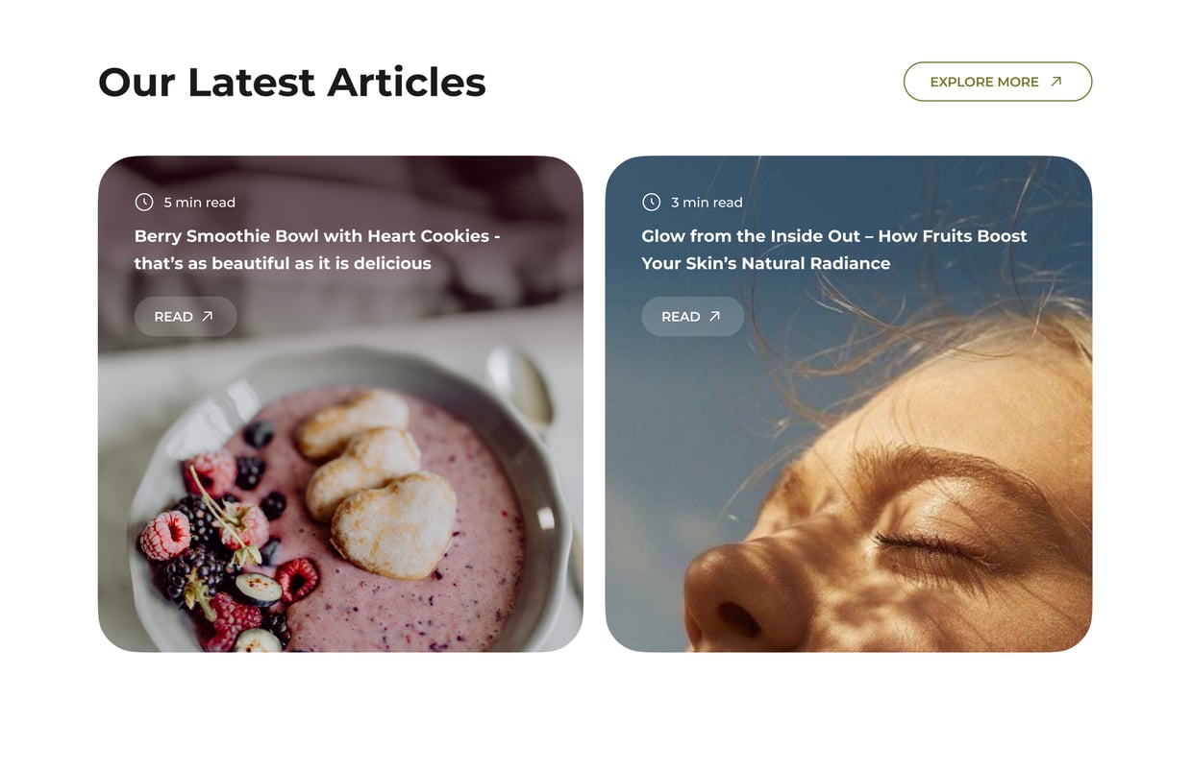Open the Berry Smoothie Bowl article via READ
Screen dimensions: 1192x772
click(x=186, y=316)
